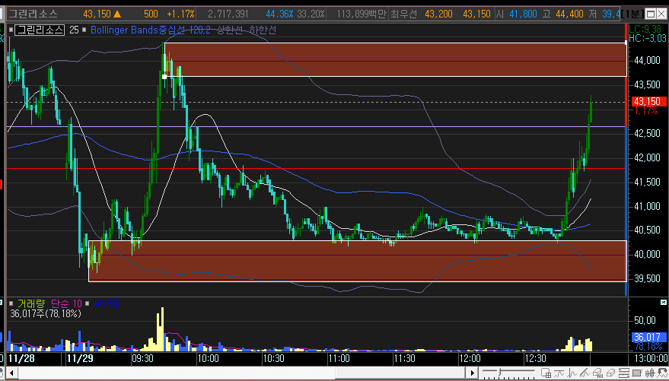
Task: Toggle the blue square before 분거래 label
Action: pyautogui.click(x=88, y=304)
